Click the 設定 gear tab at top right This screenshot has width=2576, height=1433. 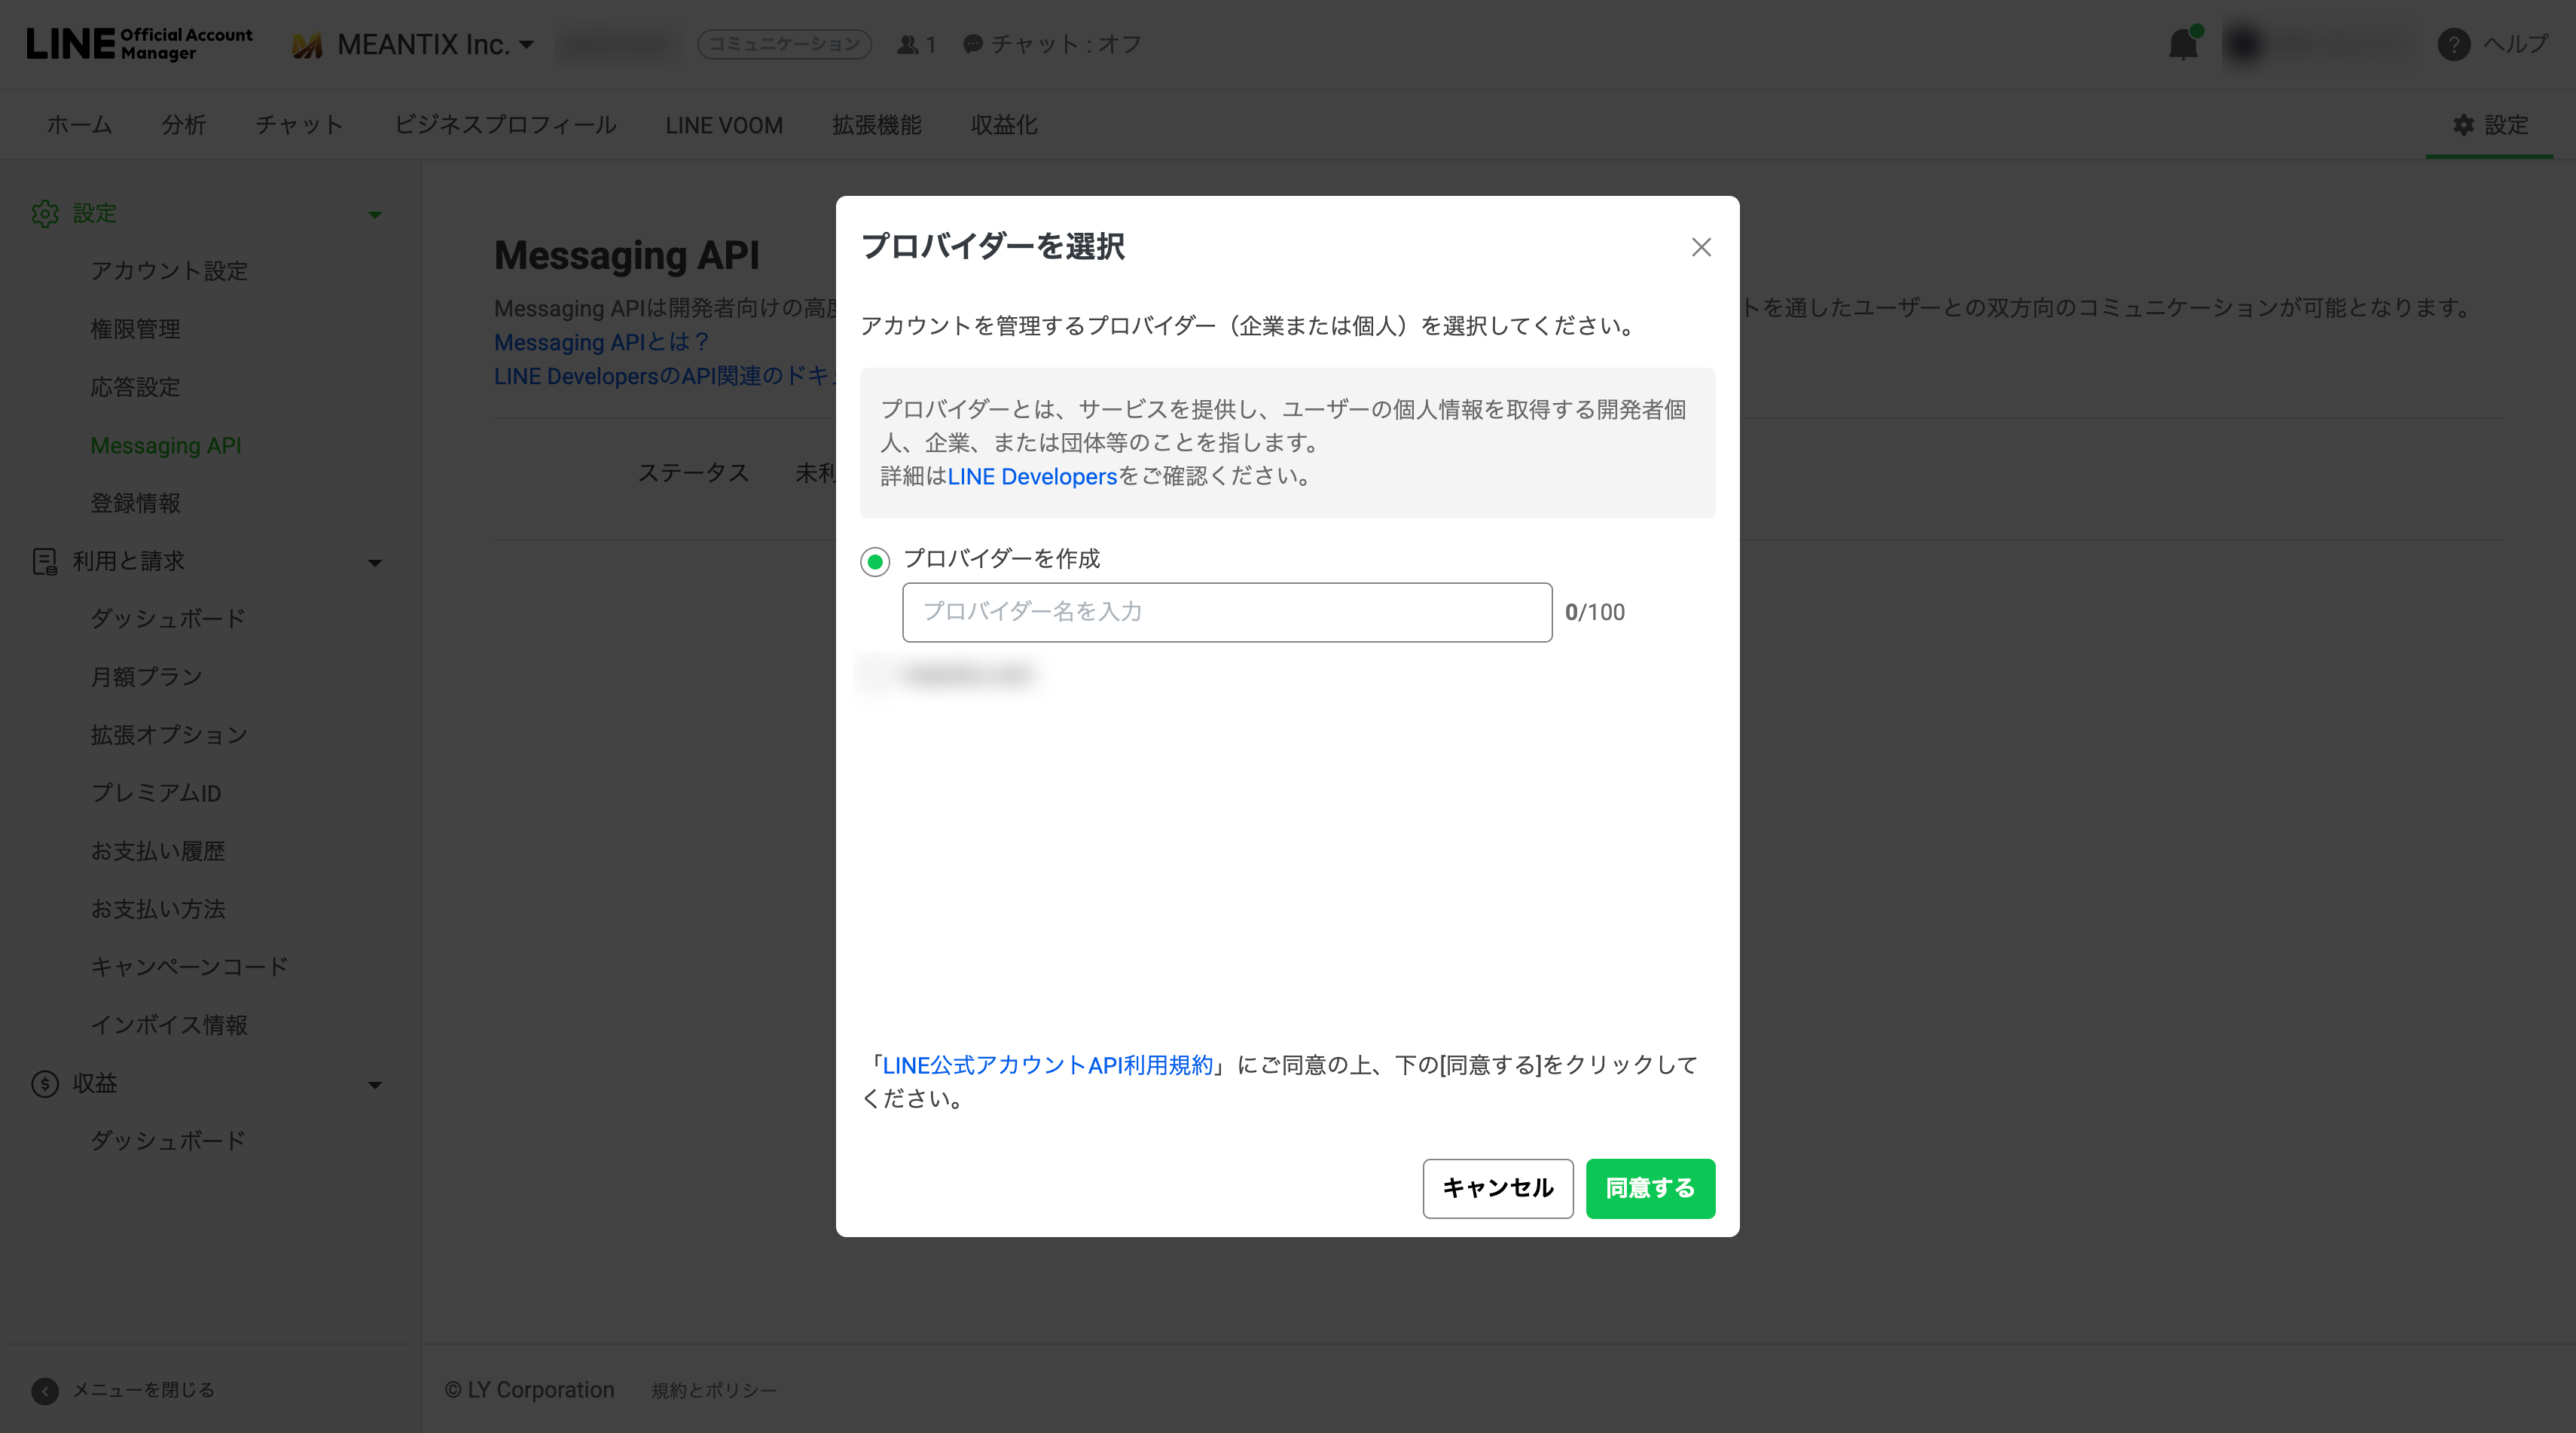(x=2489, y=125)
